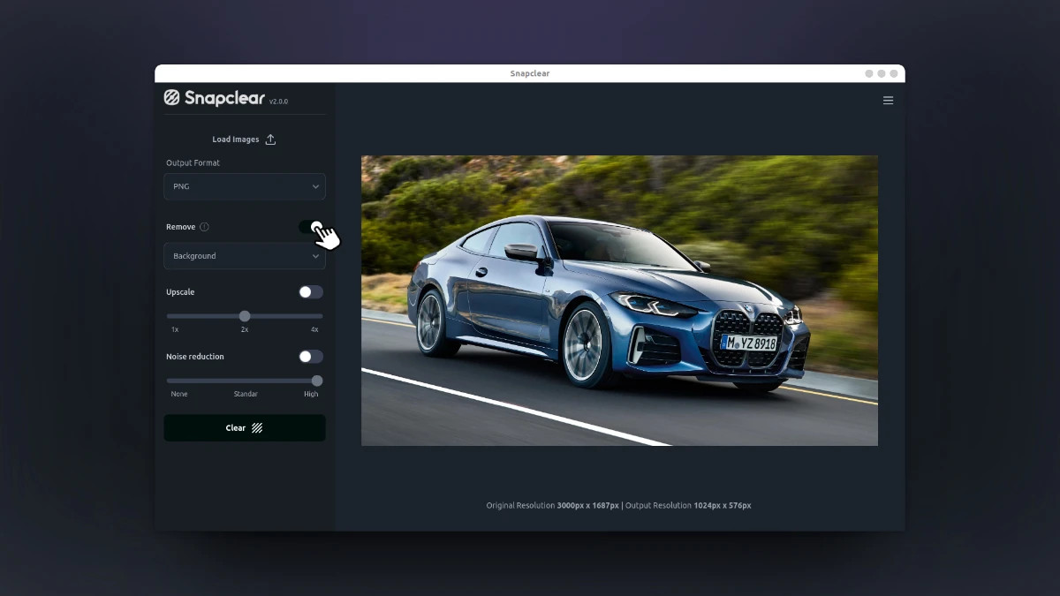Click the rightmost window control dot
This screenshot has width=1060, height=596.
tap(894, 73)
